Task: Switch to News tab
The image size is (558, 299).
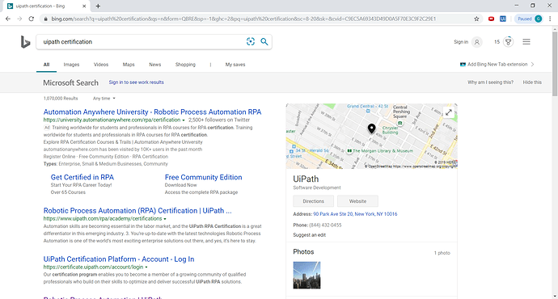Action: click(x=155, y=65)
